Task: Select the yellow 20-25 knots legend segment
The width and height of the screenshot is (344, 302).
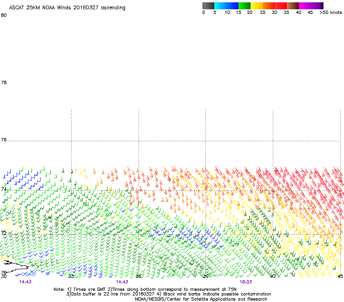Action: [x=257, y=6]
